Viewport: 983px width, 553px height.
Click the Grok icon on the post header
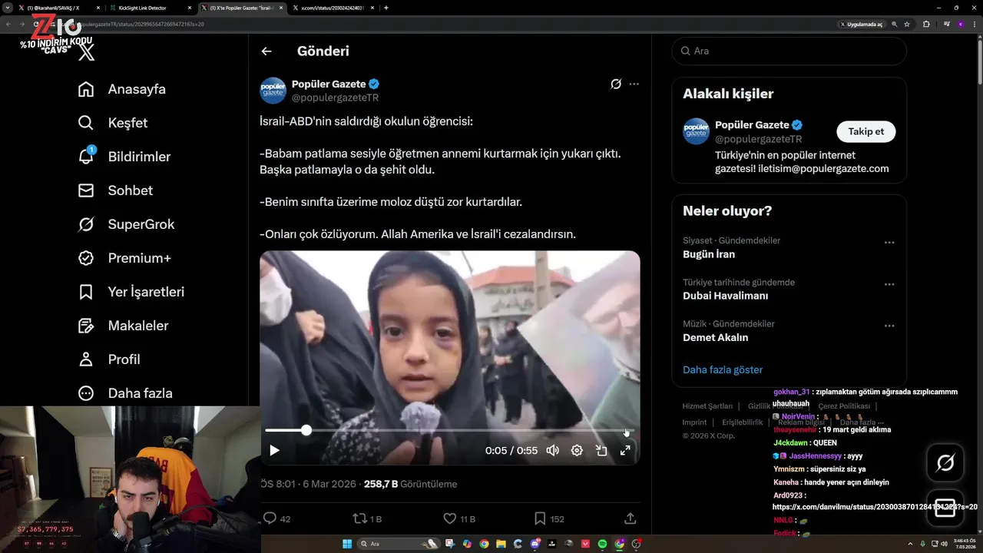pos(615,84)
